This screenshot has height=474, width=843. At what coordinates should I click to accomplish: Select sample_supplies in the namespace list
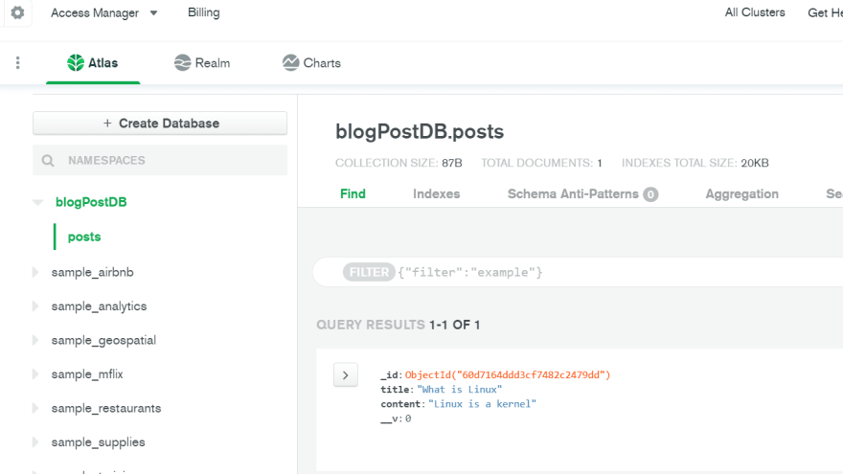tap(98, 442)
